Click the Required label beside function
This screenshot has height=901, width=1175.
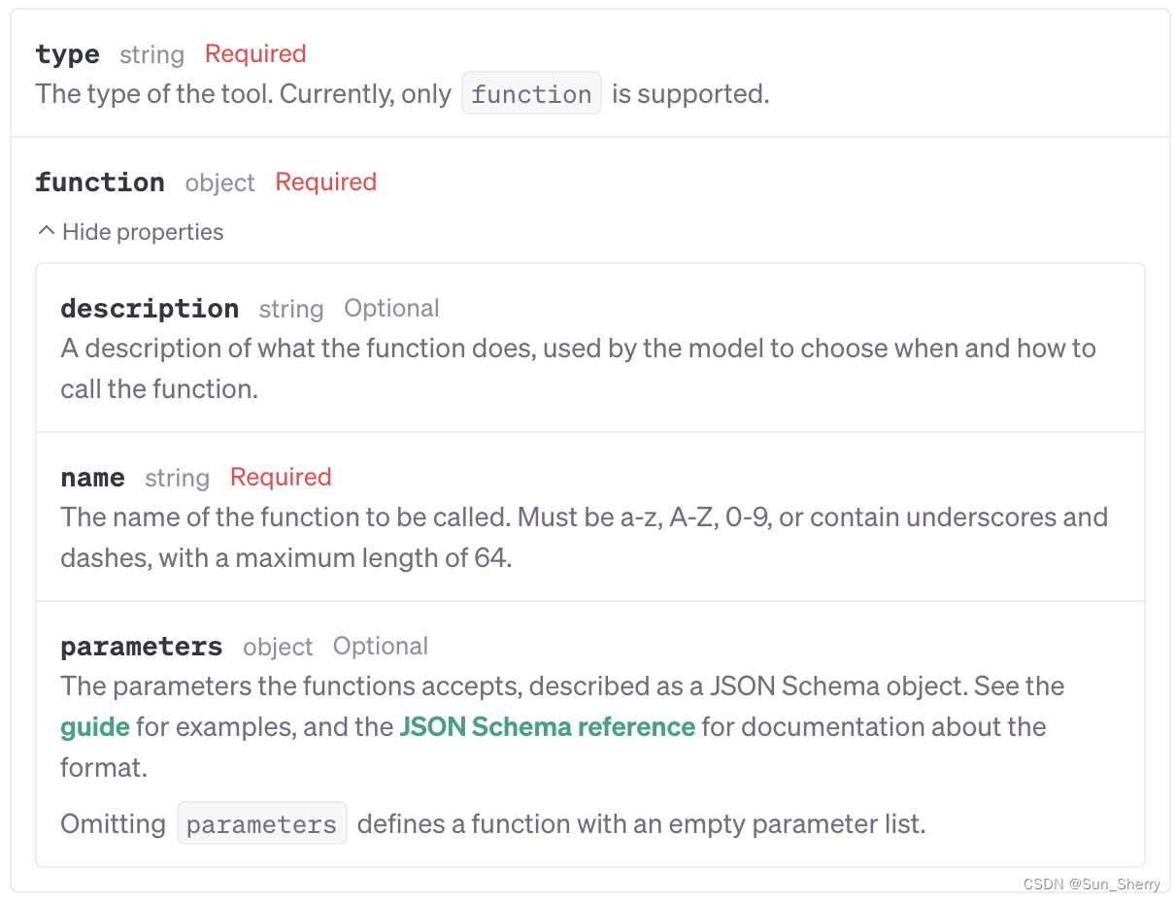(x=326, y=182)
